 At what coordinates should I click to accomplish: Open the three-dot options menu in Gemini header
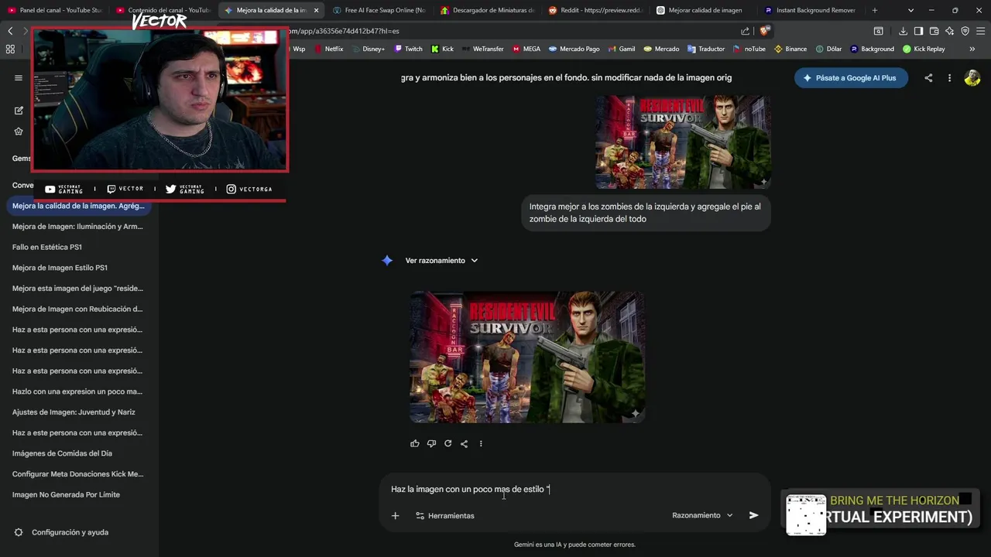949,78
